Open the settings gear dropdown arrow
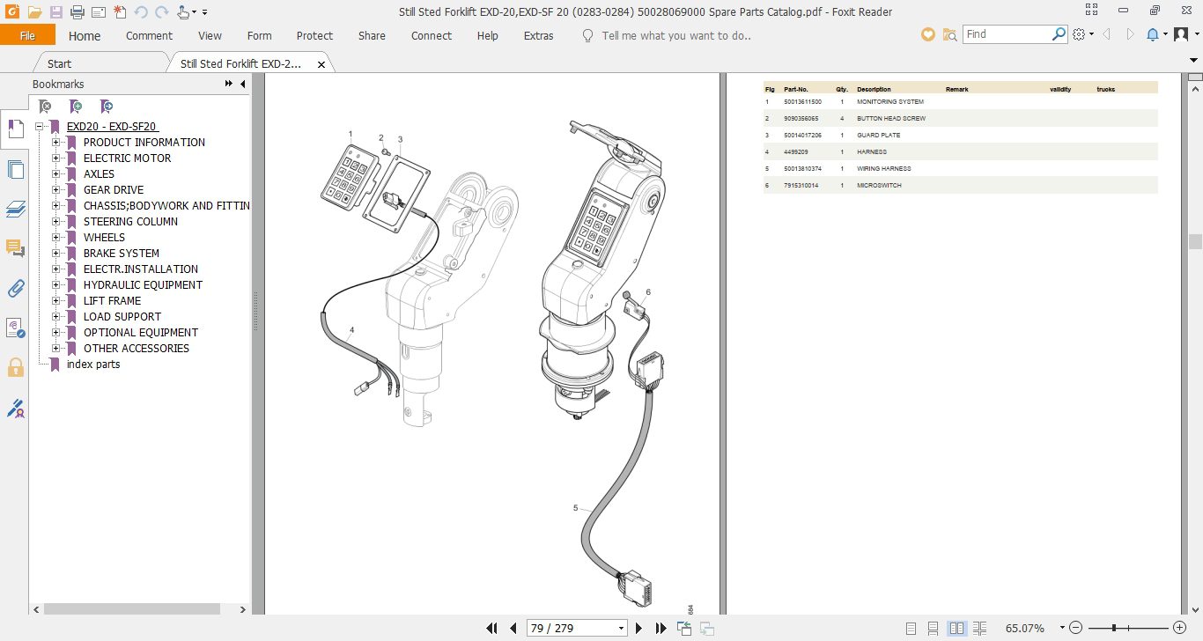Viewport: 1203px width, 641px height. pos(1092,34)
